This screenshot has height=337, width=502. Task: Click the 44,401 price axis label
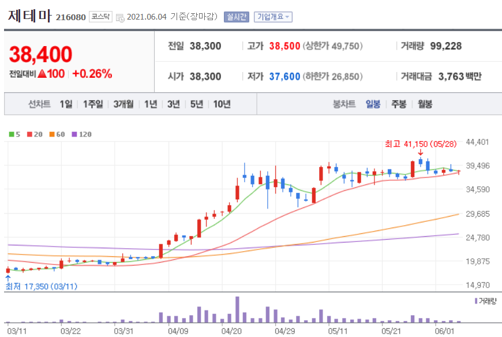coord(478,142)
